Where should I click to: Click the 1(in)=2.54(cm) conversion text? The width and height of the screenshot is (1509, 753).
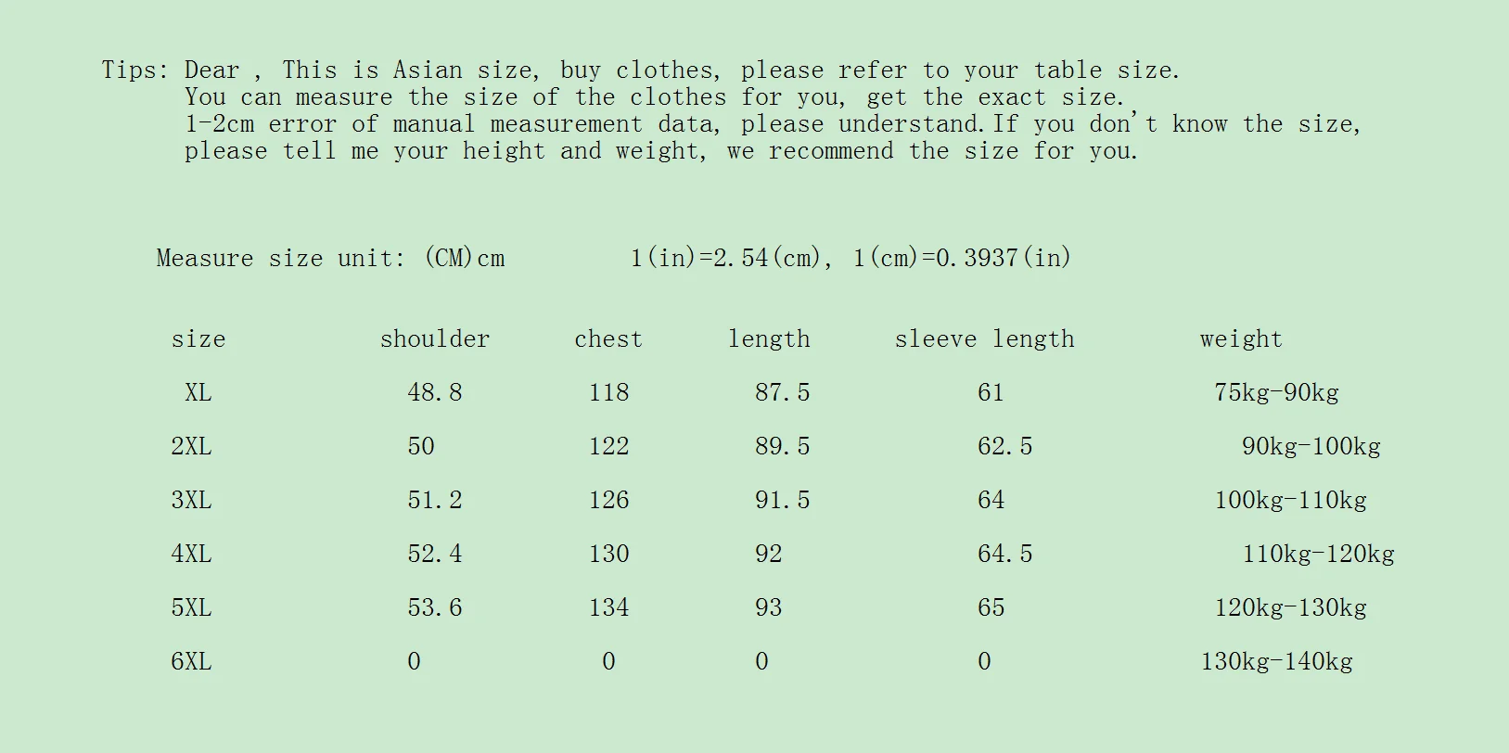(725, 258)
